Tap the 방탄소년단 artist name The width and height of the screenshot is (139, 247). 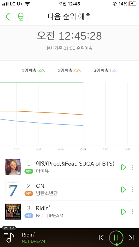pos(47,193)
